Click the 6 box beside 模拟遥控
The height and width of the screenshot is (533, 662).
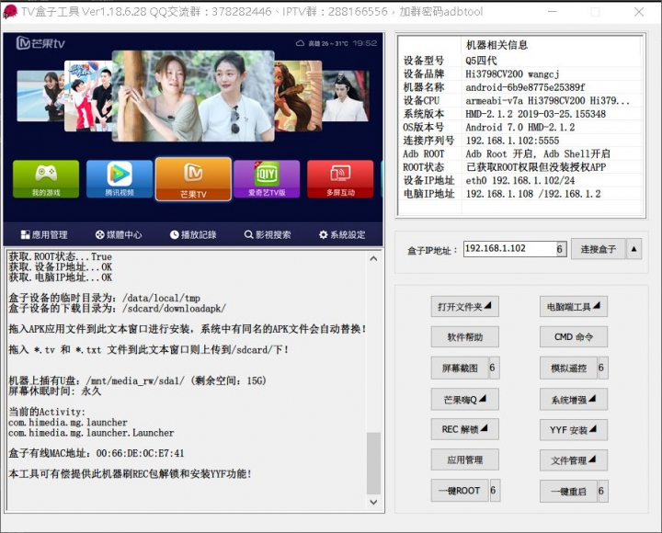602,368
